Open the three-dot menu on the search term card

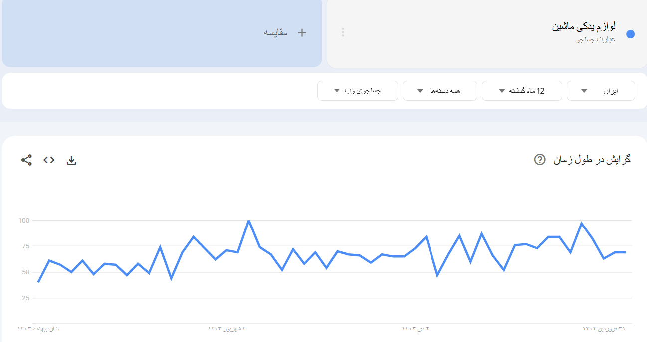pos(343,32)
